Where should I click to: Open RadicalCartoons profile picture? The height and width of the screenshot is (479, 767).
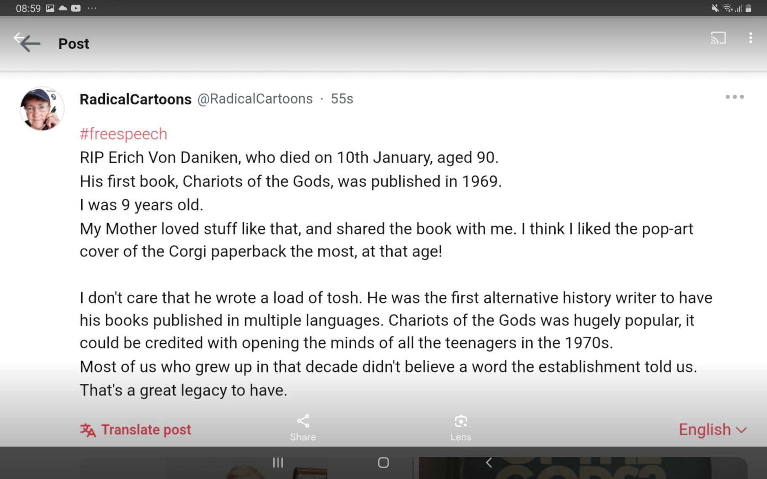(42, 109)
